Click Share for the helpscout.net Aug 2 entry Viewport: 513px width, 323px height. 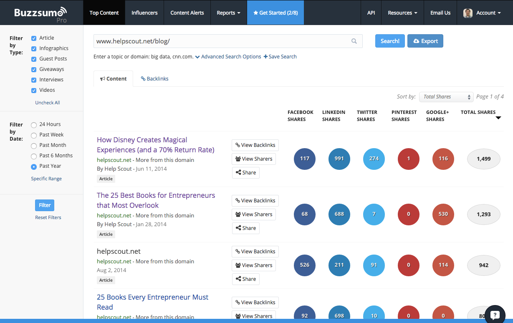[x=246, y=279]
